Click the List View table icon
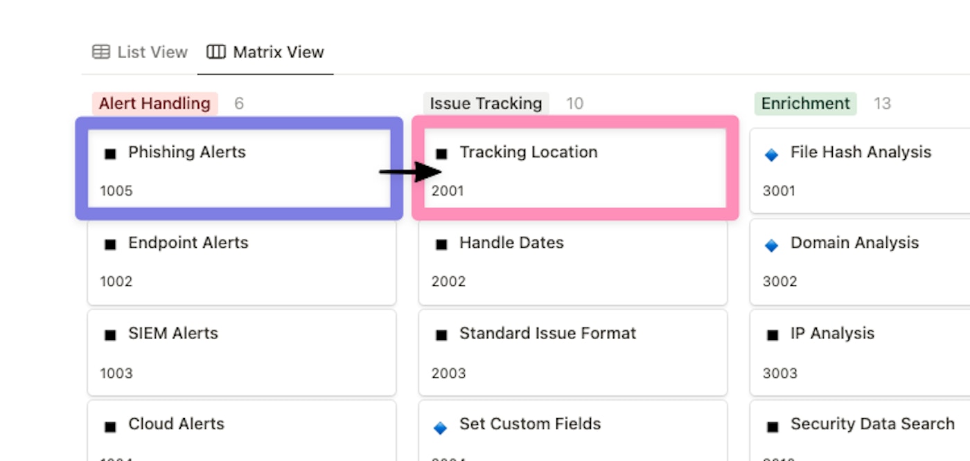 [101, 52]
